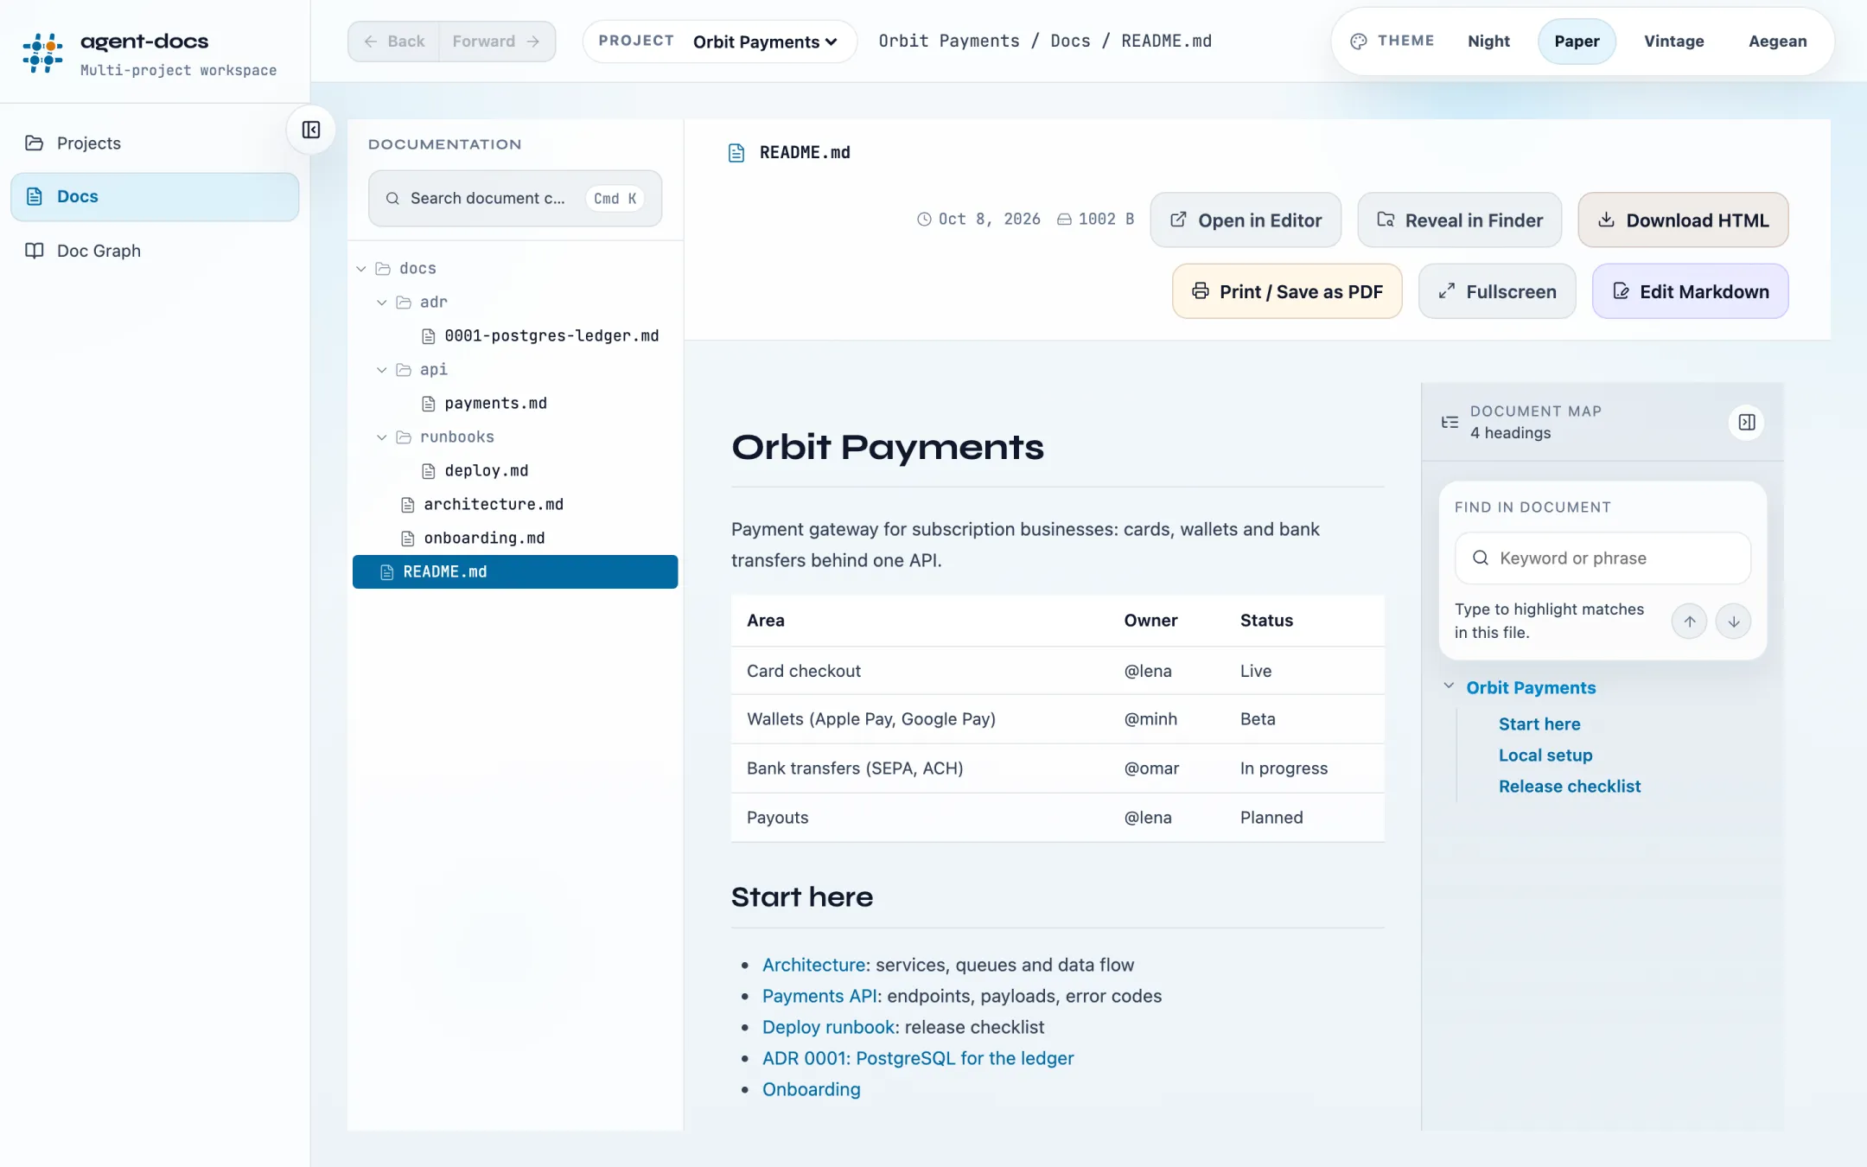
Task: Select Docs in the sidebar
Action: coord(155,196)
